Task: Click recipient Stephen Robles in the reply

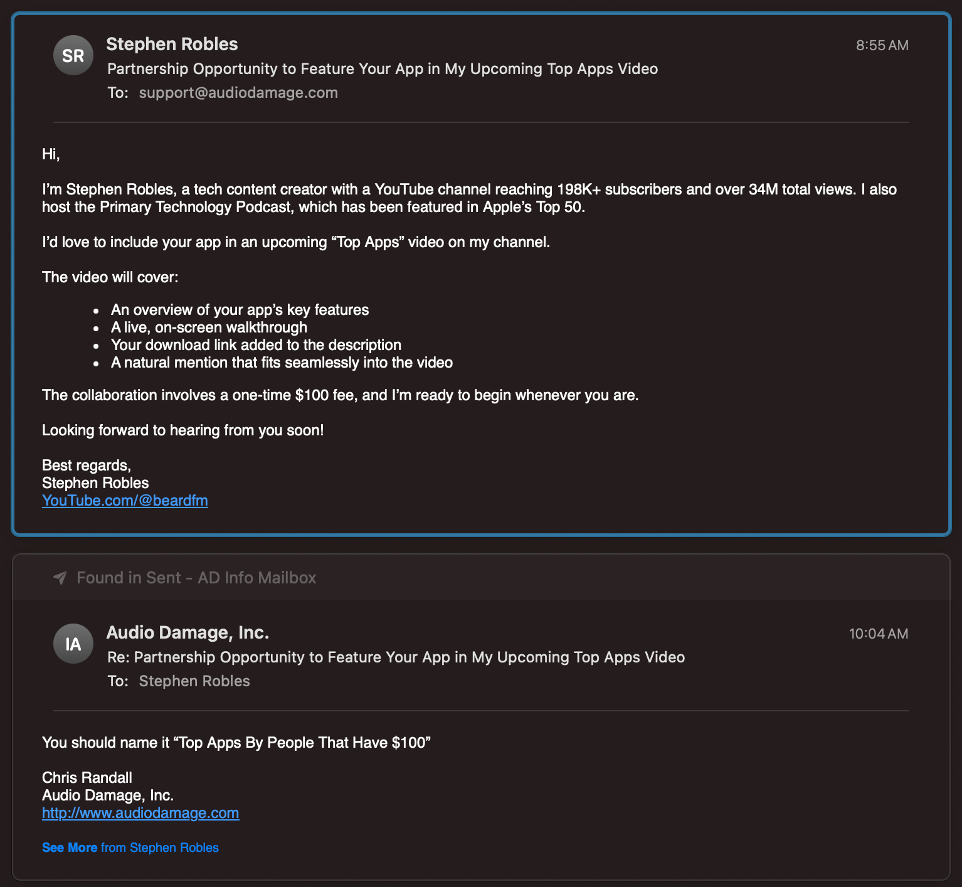Action: pyautogui.click(x=194, y=681)
